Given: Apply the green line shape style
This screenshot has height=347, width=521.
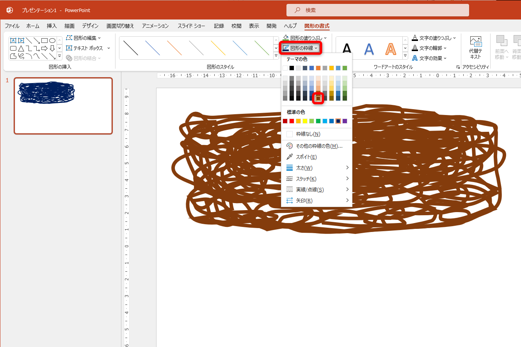Looking at the screenshot, I should click(261, 48).
